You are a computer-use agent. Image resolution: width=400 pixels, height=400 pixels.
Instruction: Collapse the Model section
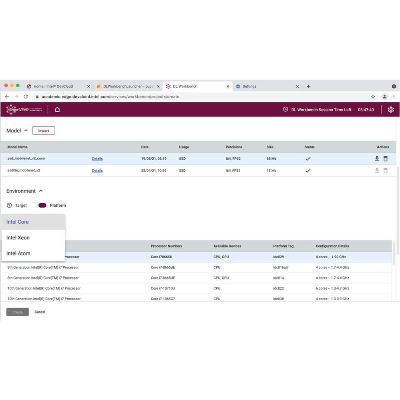pos(26,131)
